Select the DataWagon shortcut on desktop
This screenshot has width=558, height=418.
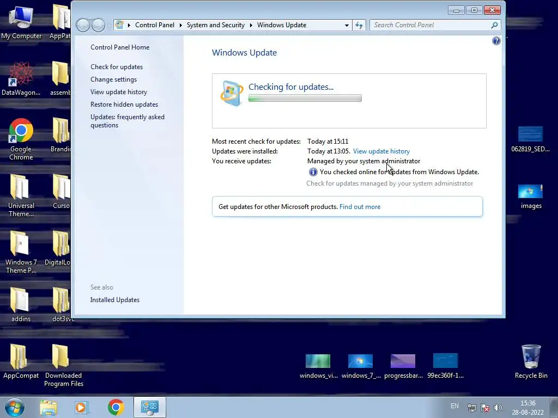point(21,78)
